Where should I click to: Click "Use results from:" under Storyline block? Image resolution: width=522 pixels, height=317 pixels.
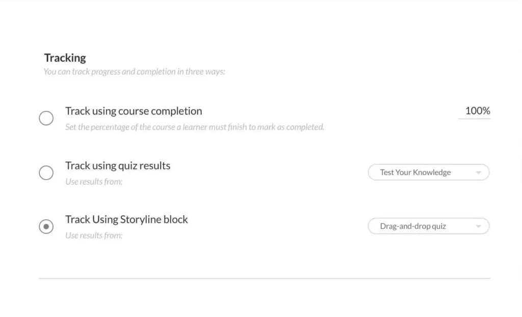point(94,236)
